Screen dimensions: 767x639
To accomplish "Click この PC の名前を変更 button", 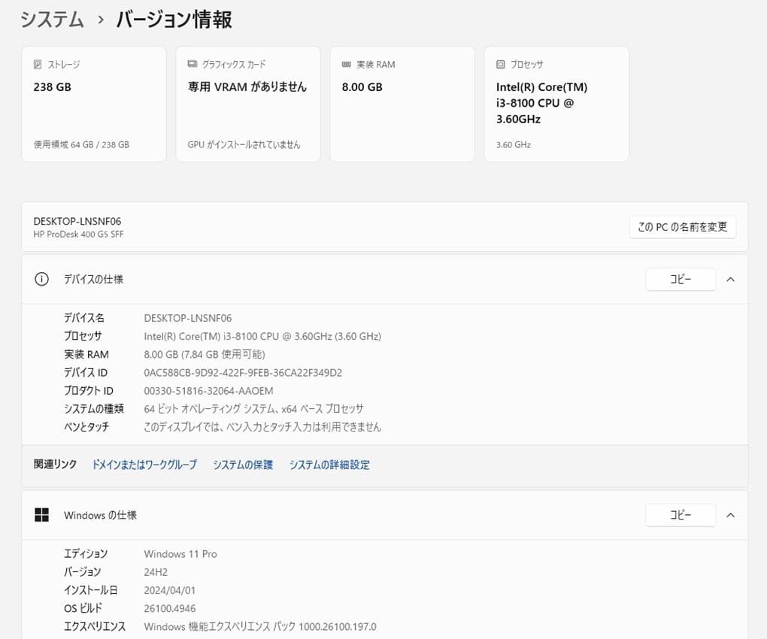I will click(682, 226).
